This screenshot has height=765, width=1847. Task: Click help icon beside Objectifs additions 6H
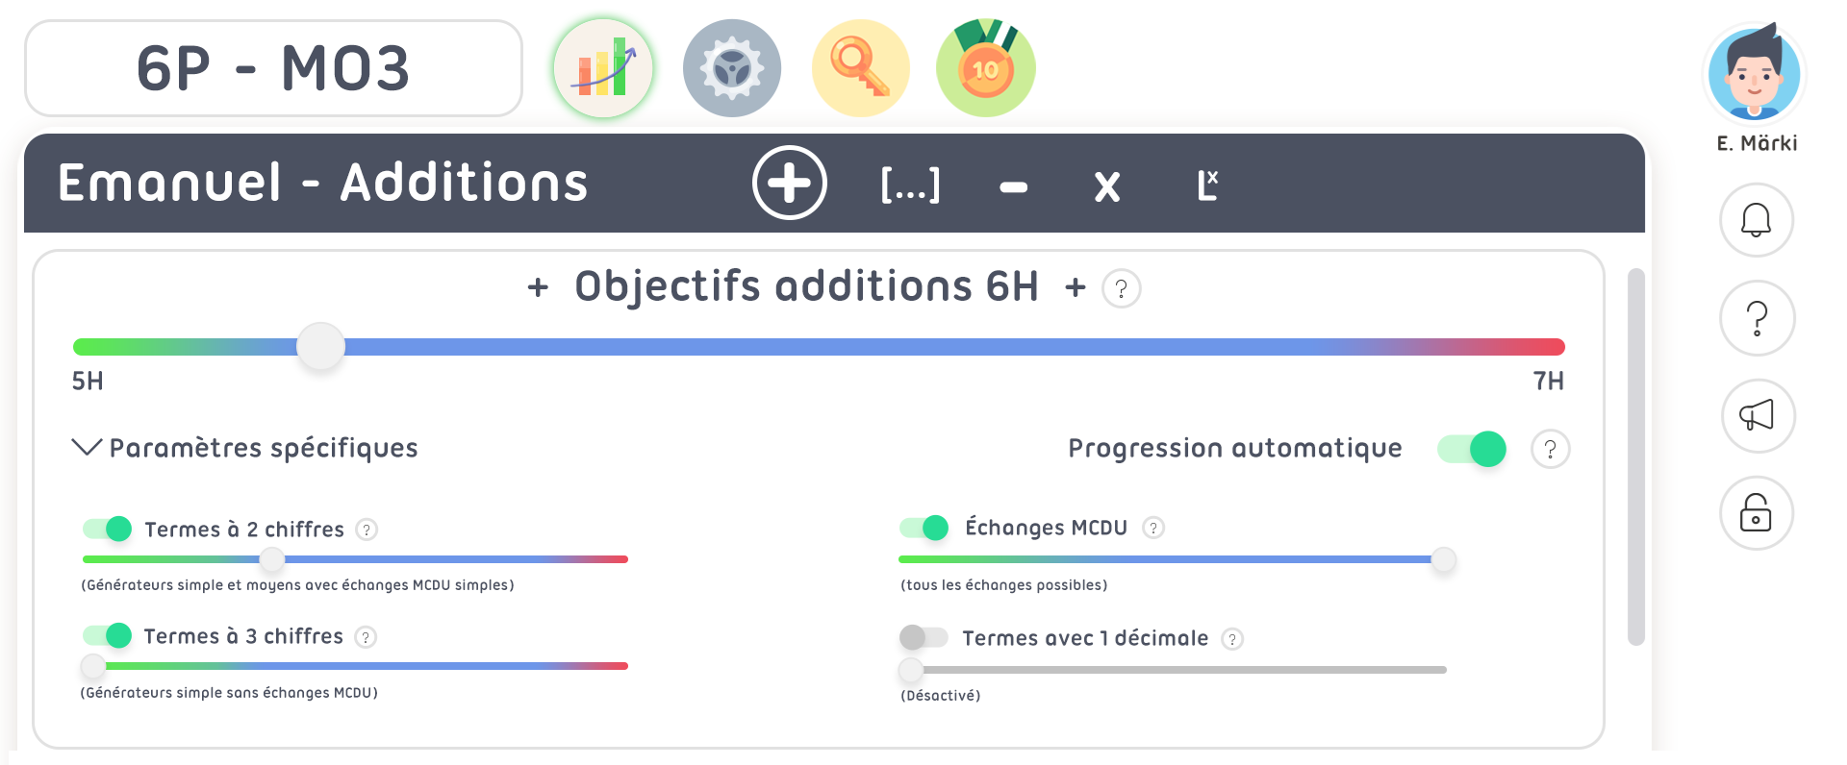coord(1121,288)
